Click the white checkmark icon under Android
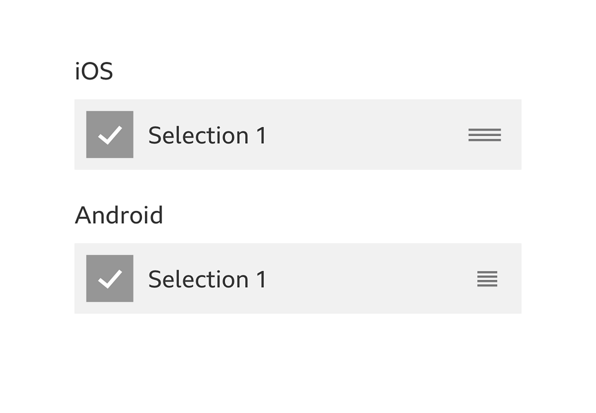The width and height of the screenshot is (596, 413). [x=110, y=279]
